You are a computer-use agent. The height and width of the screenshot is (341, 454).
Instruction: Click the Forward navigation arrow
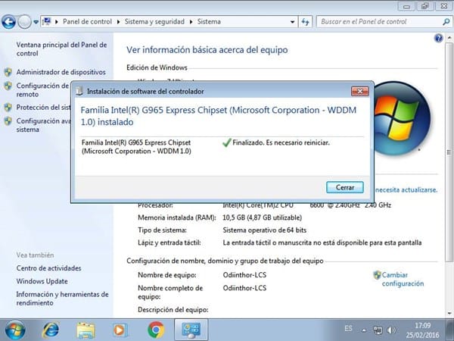(x=24, y=22)
